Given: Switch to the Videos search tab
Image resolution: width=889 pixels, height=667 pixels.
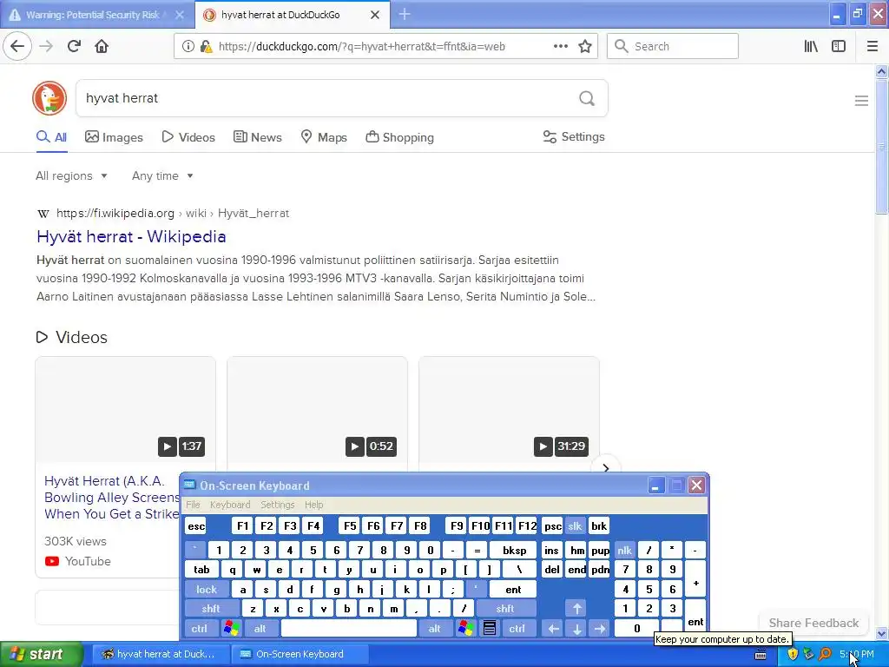Looking at the screenshot, I should click(x=188, y=137).
